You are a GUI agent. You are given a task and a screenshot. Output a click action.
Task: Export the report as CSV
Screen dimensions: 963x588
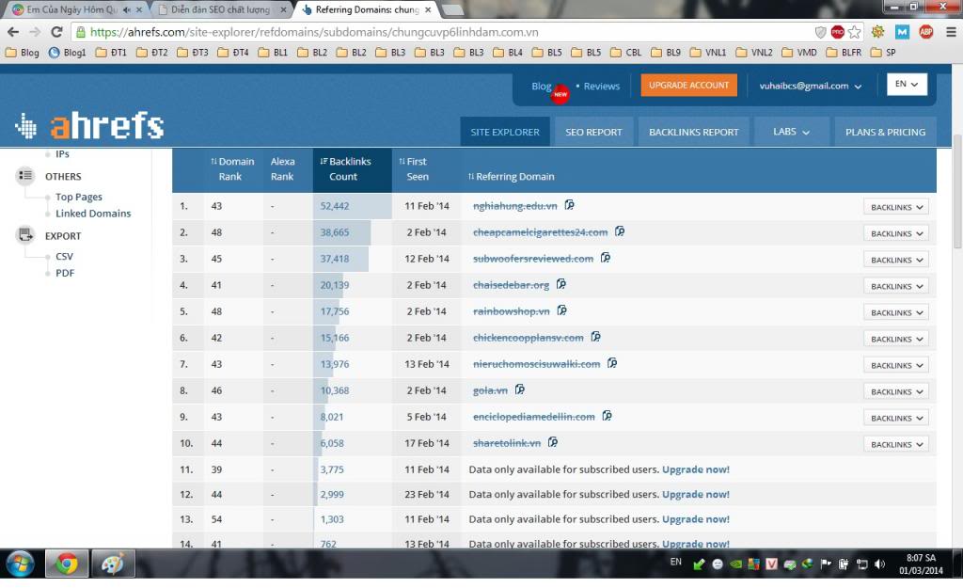64,256
